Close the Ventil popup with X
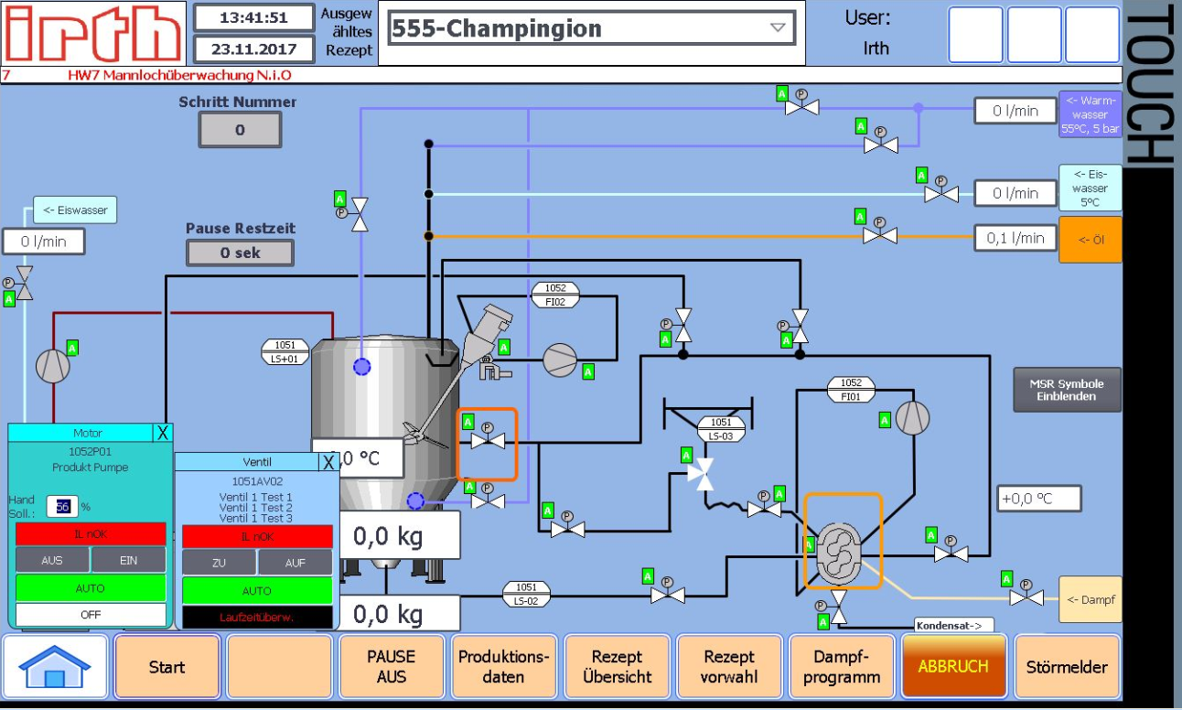This screenshot has width=1182, height=710. click(328, 462)
